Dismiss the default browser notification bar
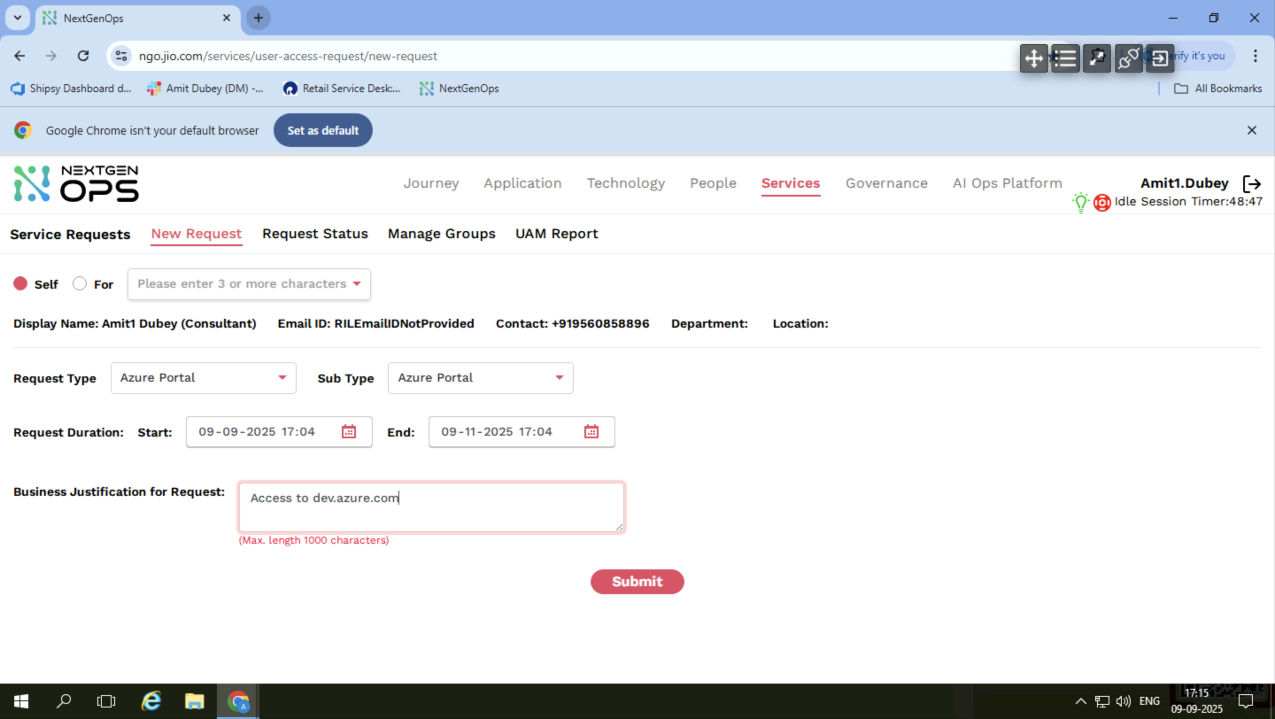Viewport: 1275px width, 719px height. click(x=1251, y=131)
